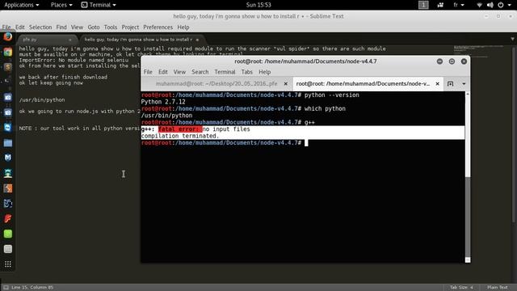
Task: Click Sublime status bar panel switcher icon
Action: [x=6, y=288]
